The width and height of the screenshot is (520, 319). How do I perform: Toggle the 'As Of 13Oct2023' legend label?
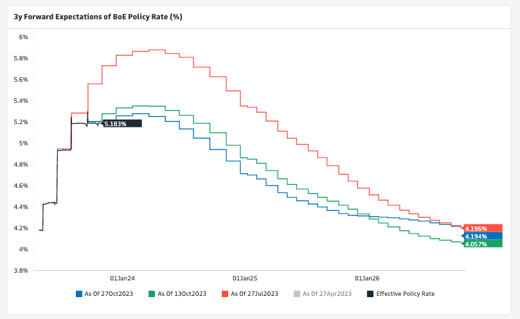[181, 294]
